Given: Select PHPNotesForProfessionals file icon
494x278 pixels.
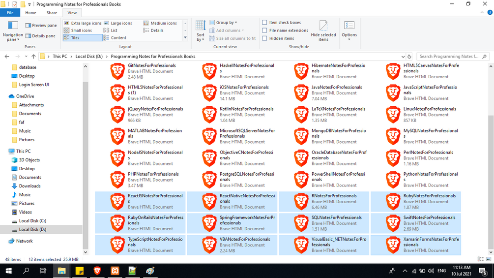Looking at the screenshot, I should point(117,180).
